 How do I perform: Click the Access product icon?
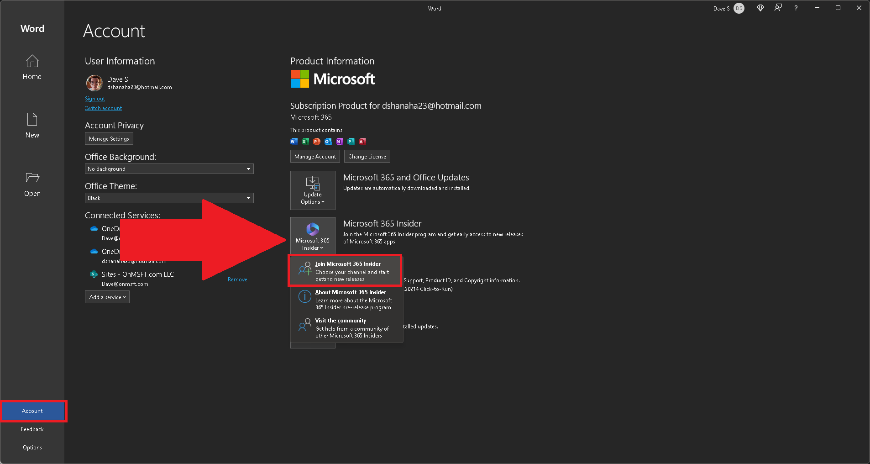pyautogui.click(x=362, y=142)
